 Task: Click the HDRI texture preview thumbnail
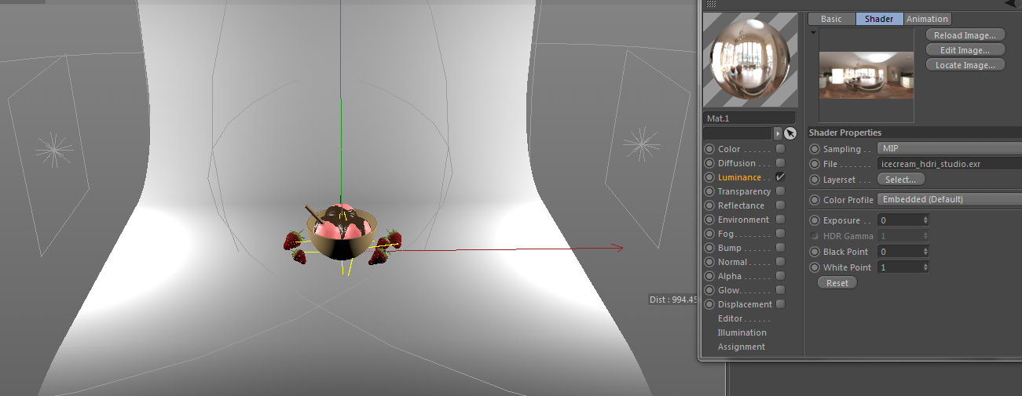coord(866,75)
